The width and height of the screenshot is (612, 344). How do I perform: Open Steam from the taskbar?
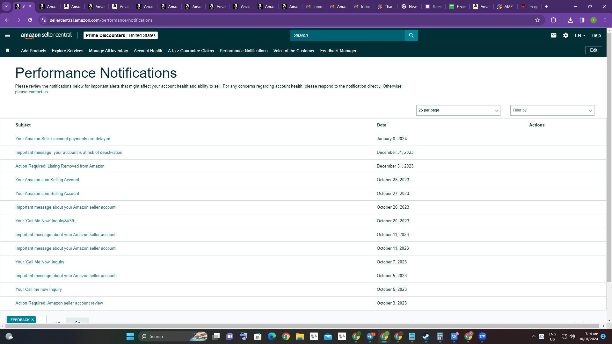[x=426, y=336]
